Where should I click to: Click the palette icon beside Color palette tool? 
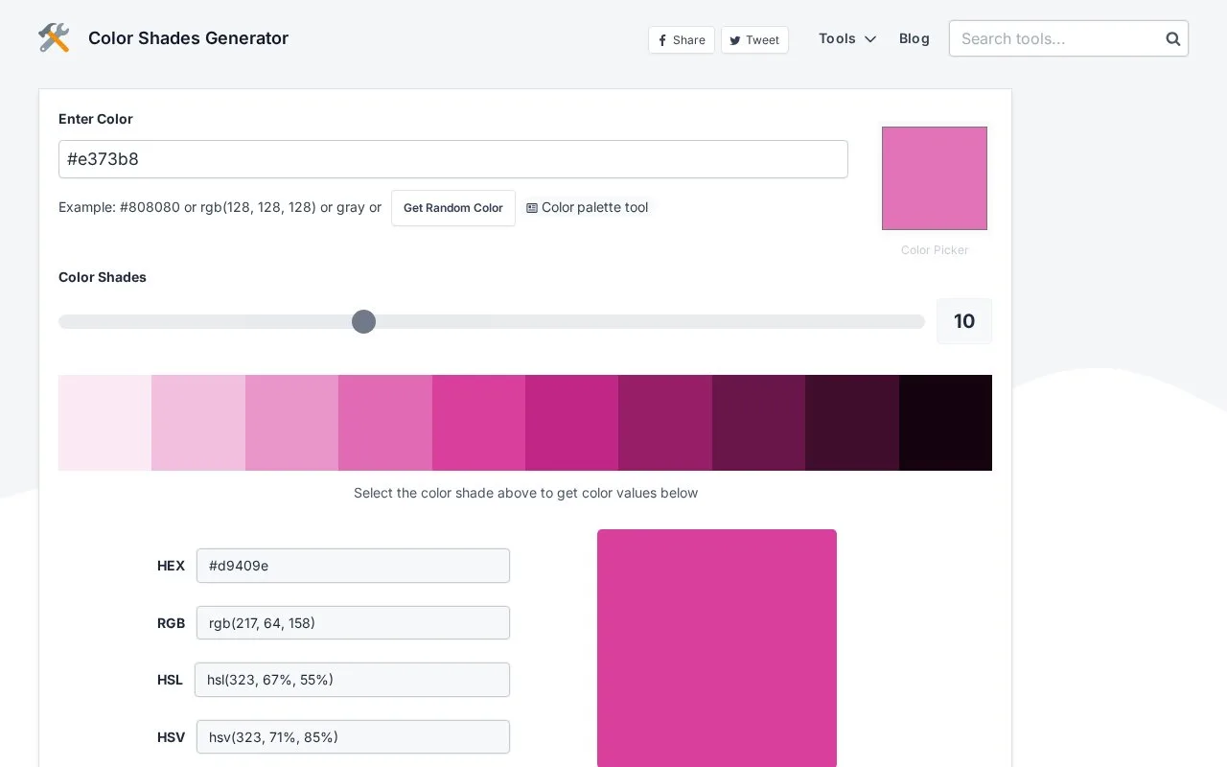532,208
